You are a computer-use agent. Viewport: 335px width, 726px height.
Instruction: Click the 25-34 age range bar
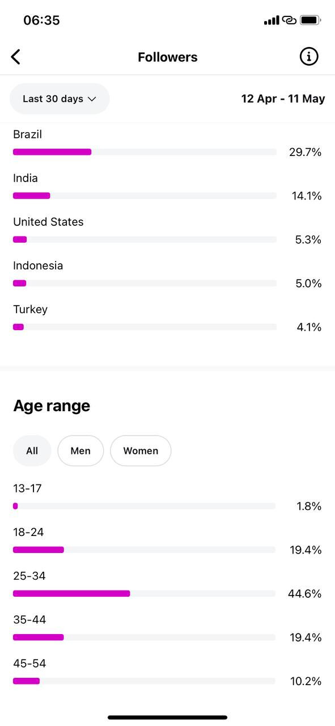click(144, 594)
